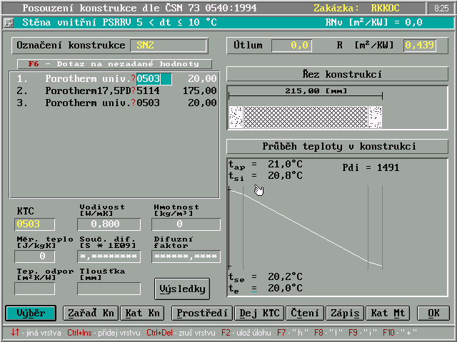Open the Kat Kn catalog
Viewport: 457px width, 342px height.
[x=143, y=313]
